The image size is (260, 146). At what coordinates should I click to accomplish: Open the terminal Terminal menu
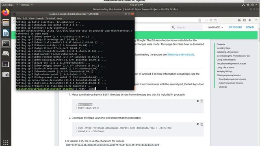pos(50,18)
